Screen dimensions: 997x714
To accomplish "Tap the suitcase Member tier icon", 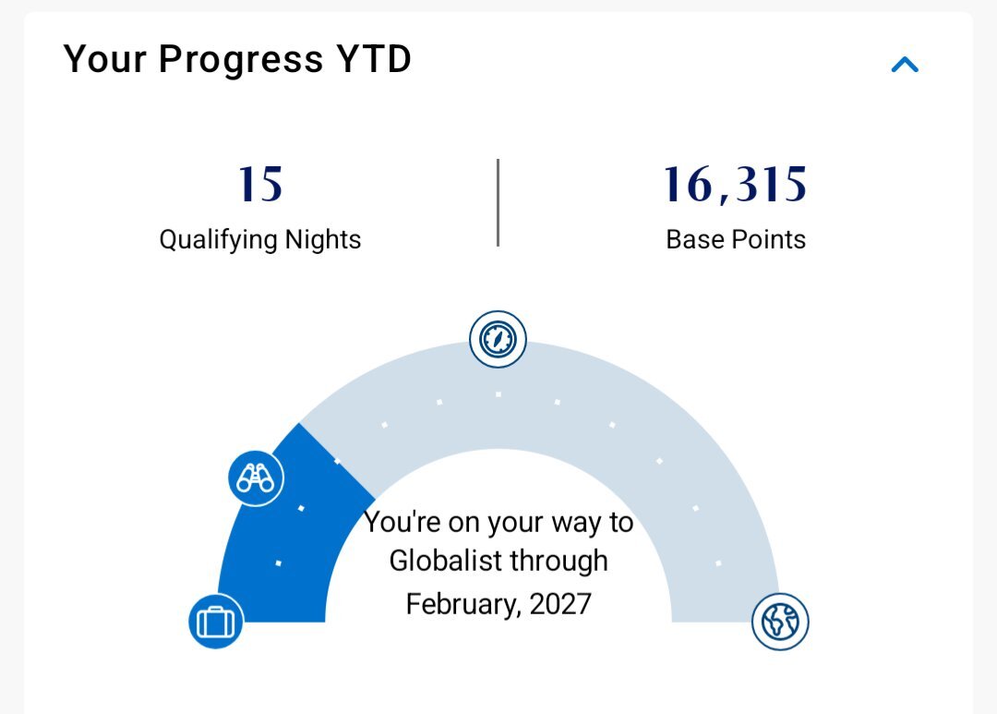I will (216, 622).
